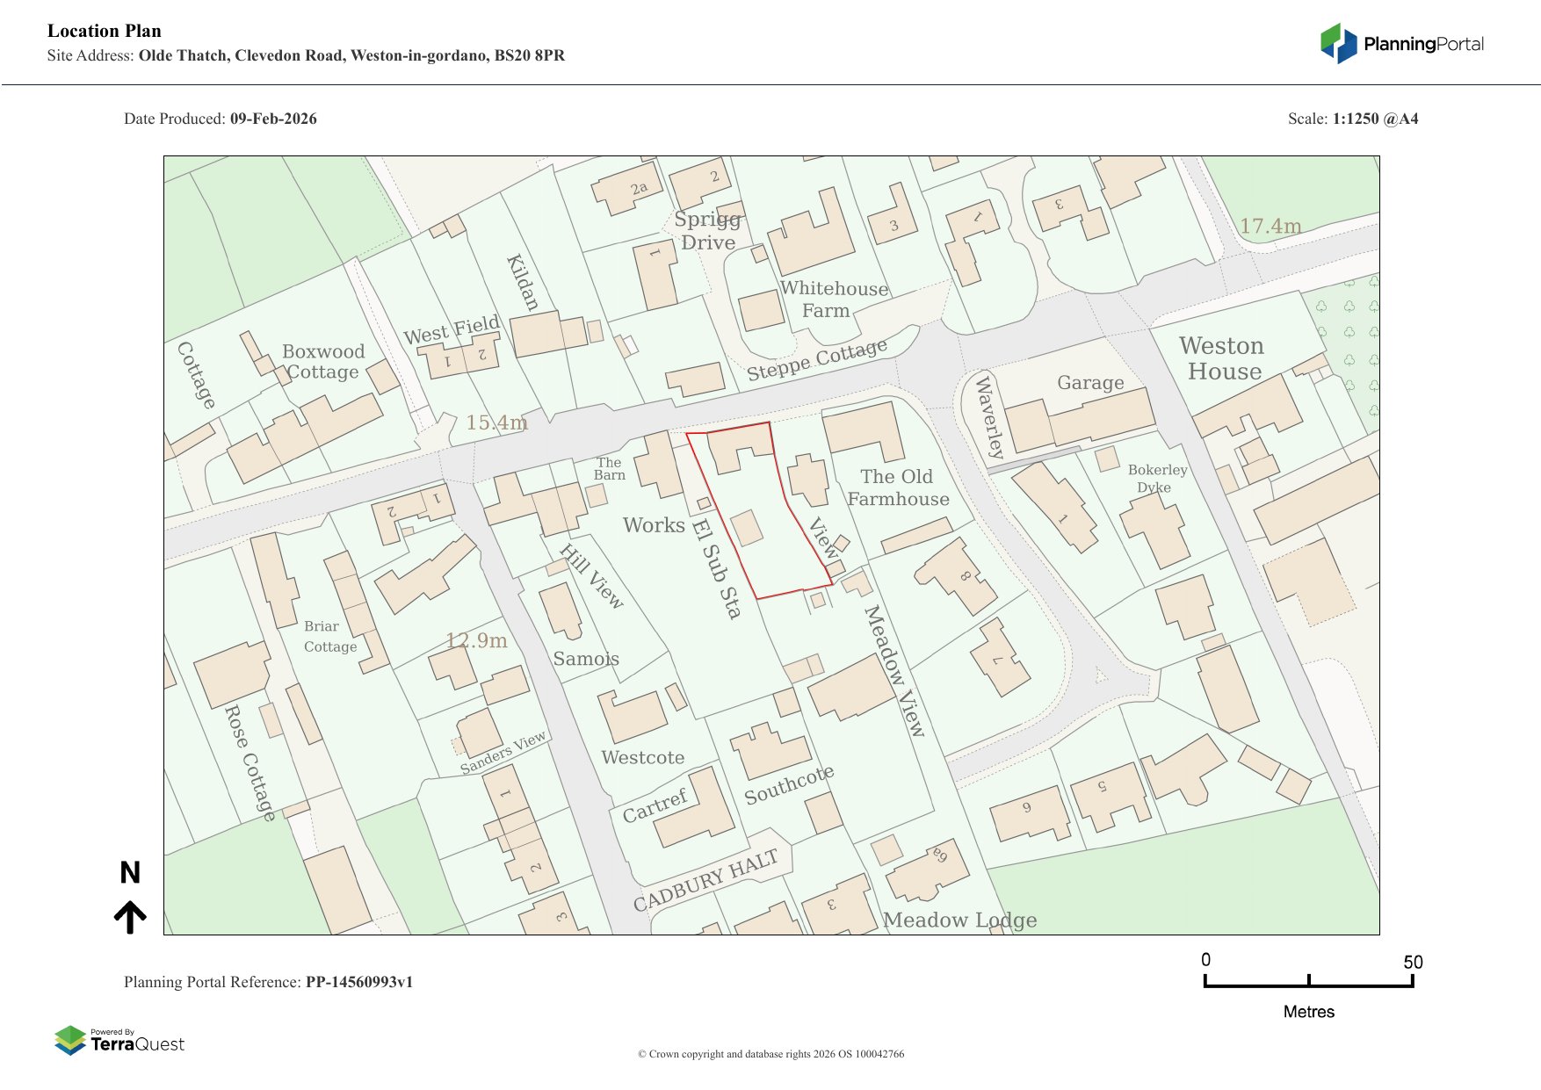Click the Boxwood Cottage label

[322, 361]
